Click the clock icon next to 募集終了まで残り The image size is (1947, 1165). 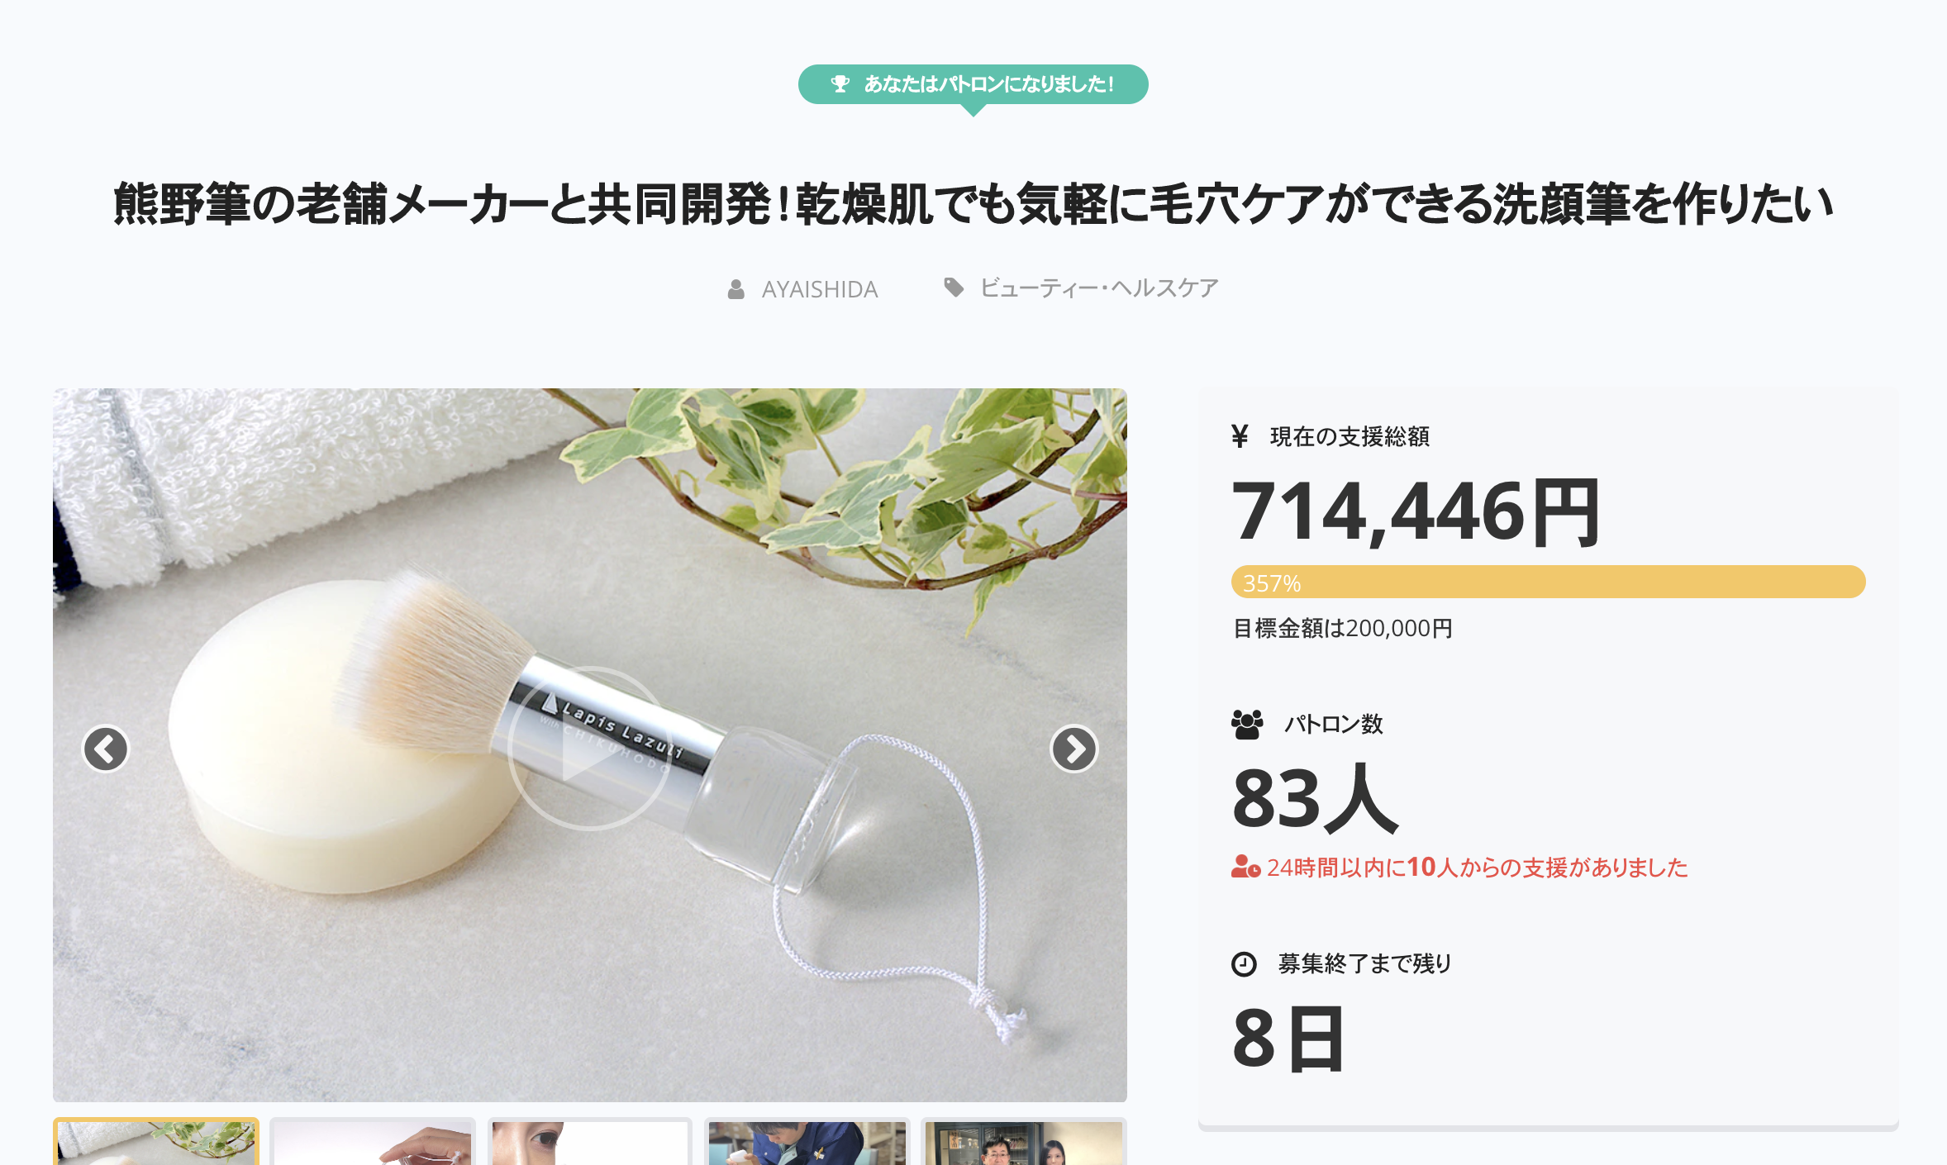1244,964
